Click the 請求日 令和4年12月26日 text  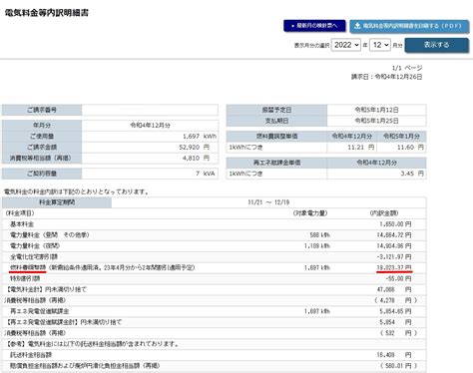tap(387, 77)
